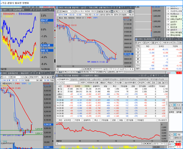
Task: Toggle 종합(KOSPI) red legend swatch in fluctuation chart
Action: click(1, 14)
